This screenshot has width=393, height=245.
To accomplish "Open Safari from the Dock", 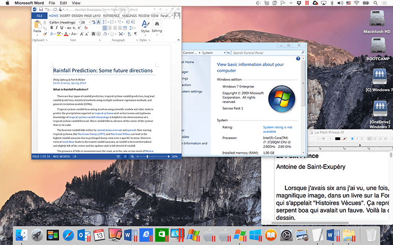I will (x=68, y=235).
